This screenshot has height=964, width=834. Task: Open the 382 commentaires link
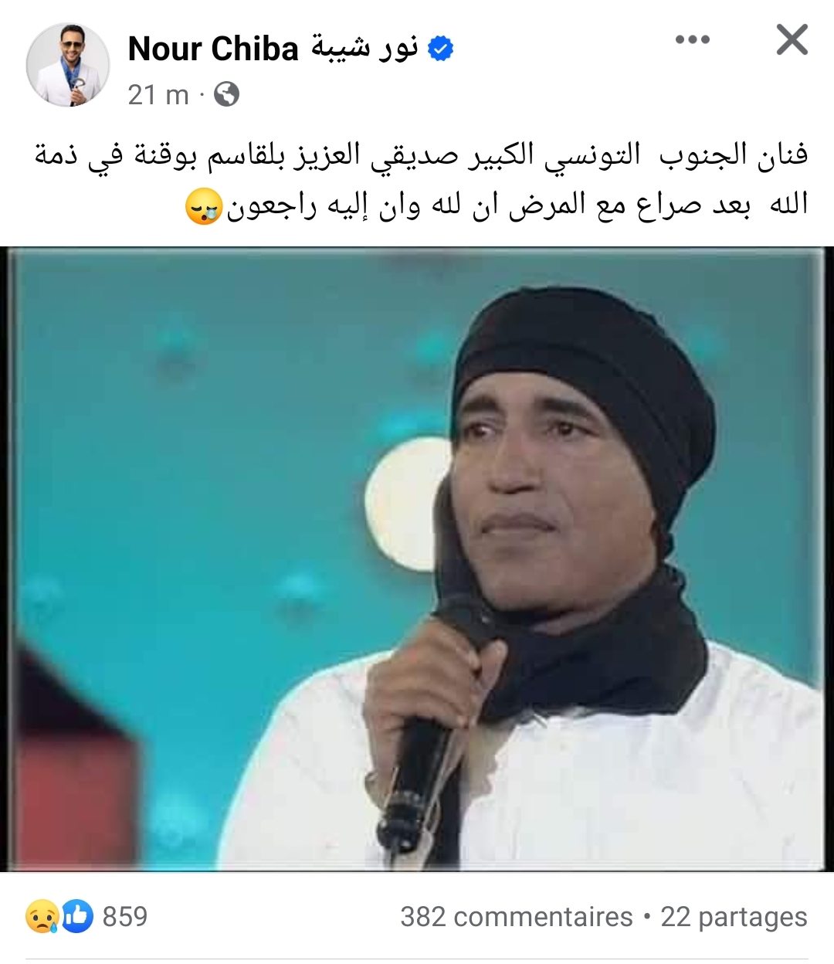pos(516,917)
